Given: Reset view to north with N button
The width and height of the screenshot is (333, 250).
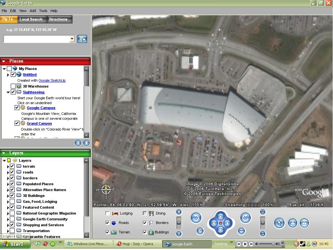Looking at the screenshot, I should point(200,231).
